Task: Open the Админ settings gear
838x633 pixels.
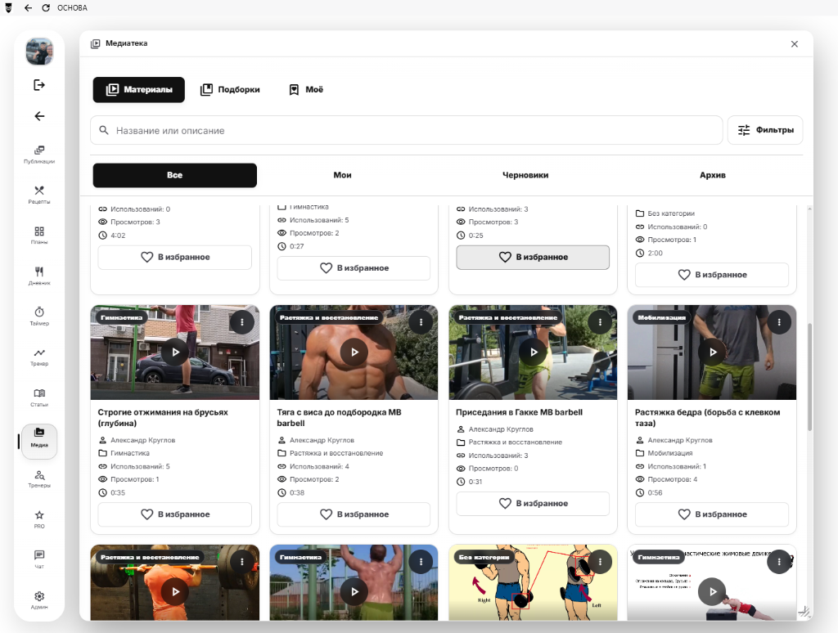Action: [x=39, y=600]
